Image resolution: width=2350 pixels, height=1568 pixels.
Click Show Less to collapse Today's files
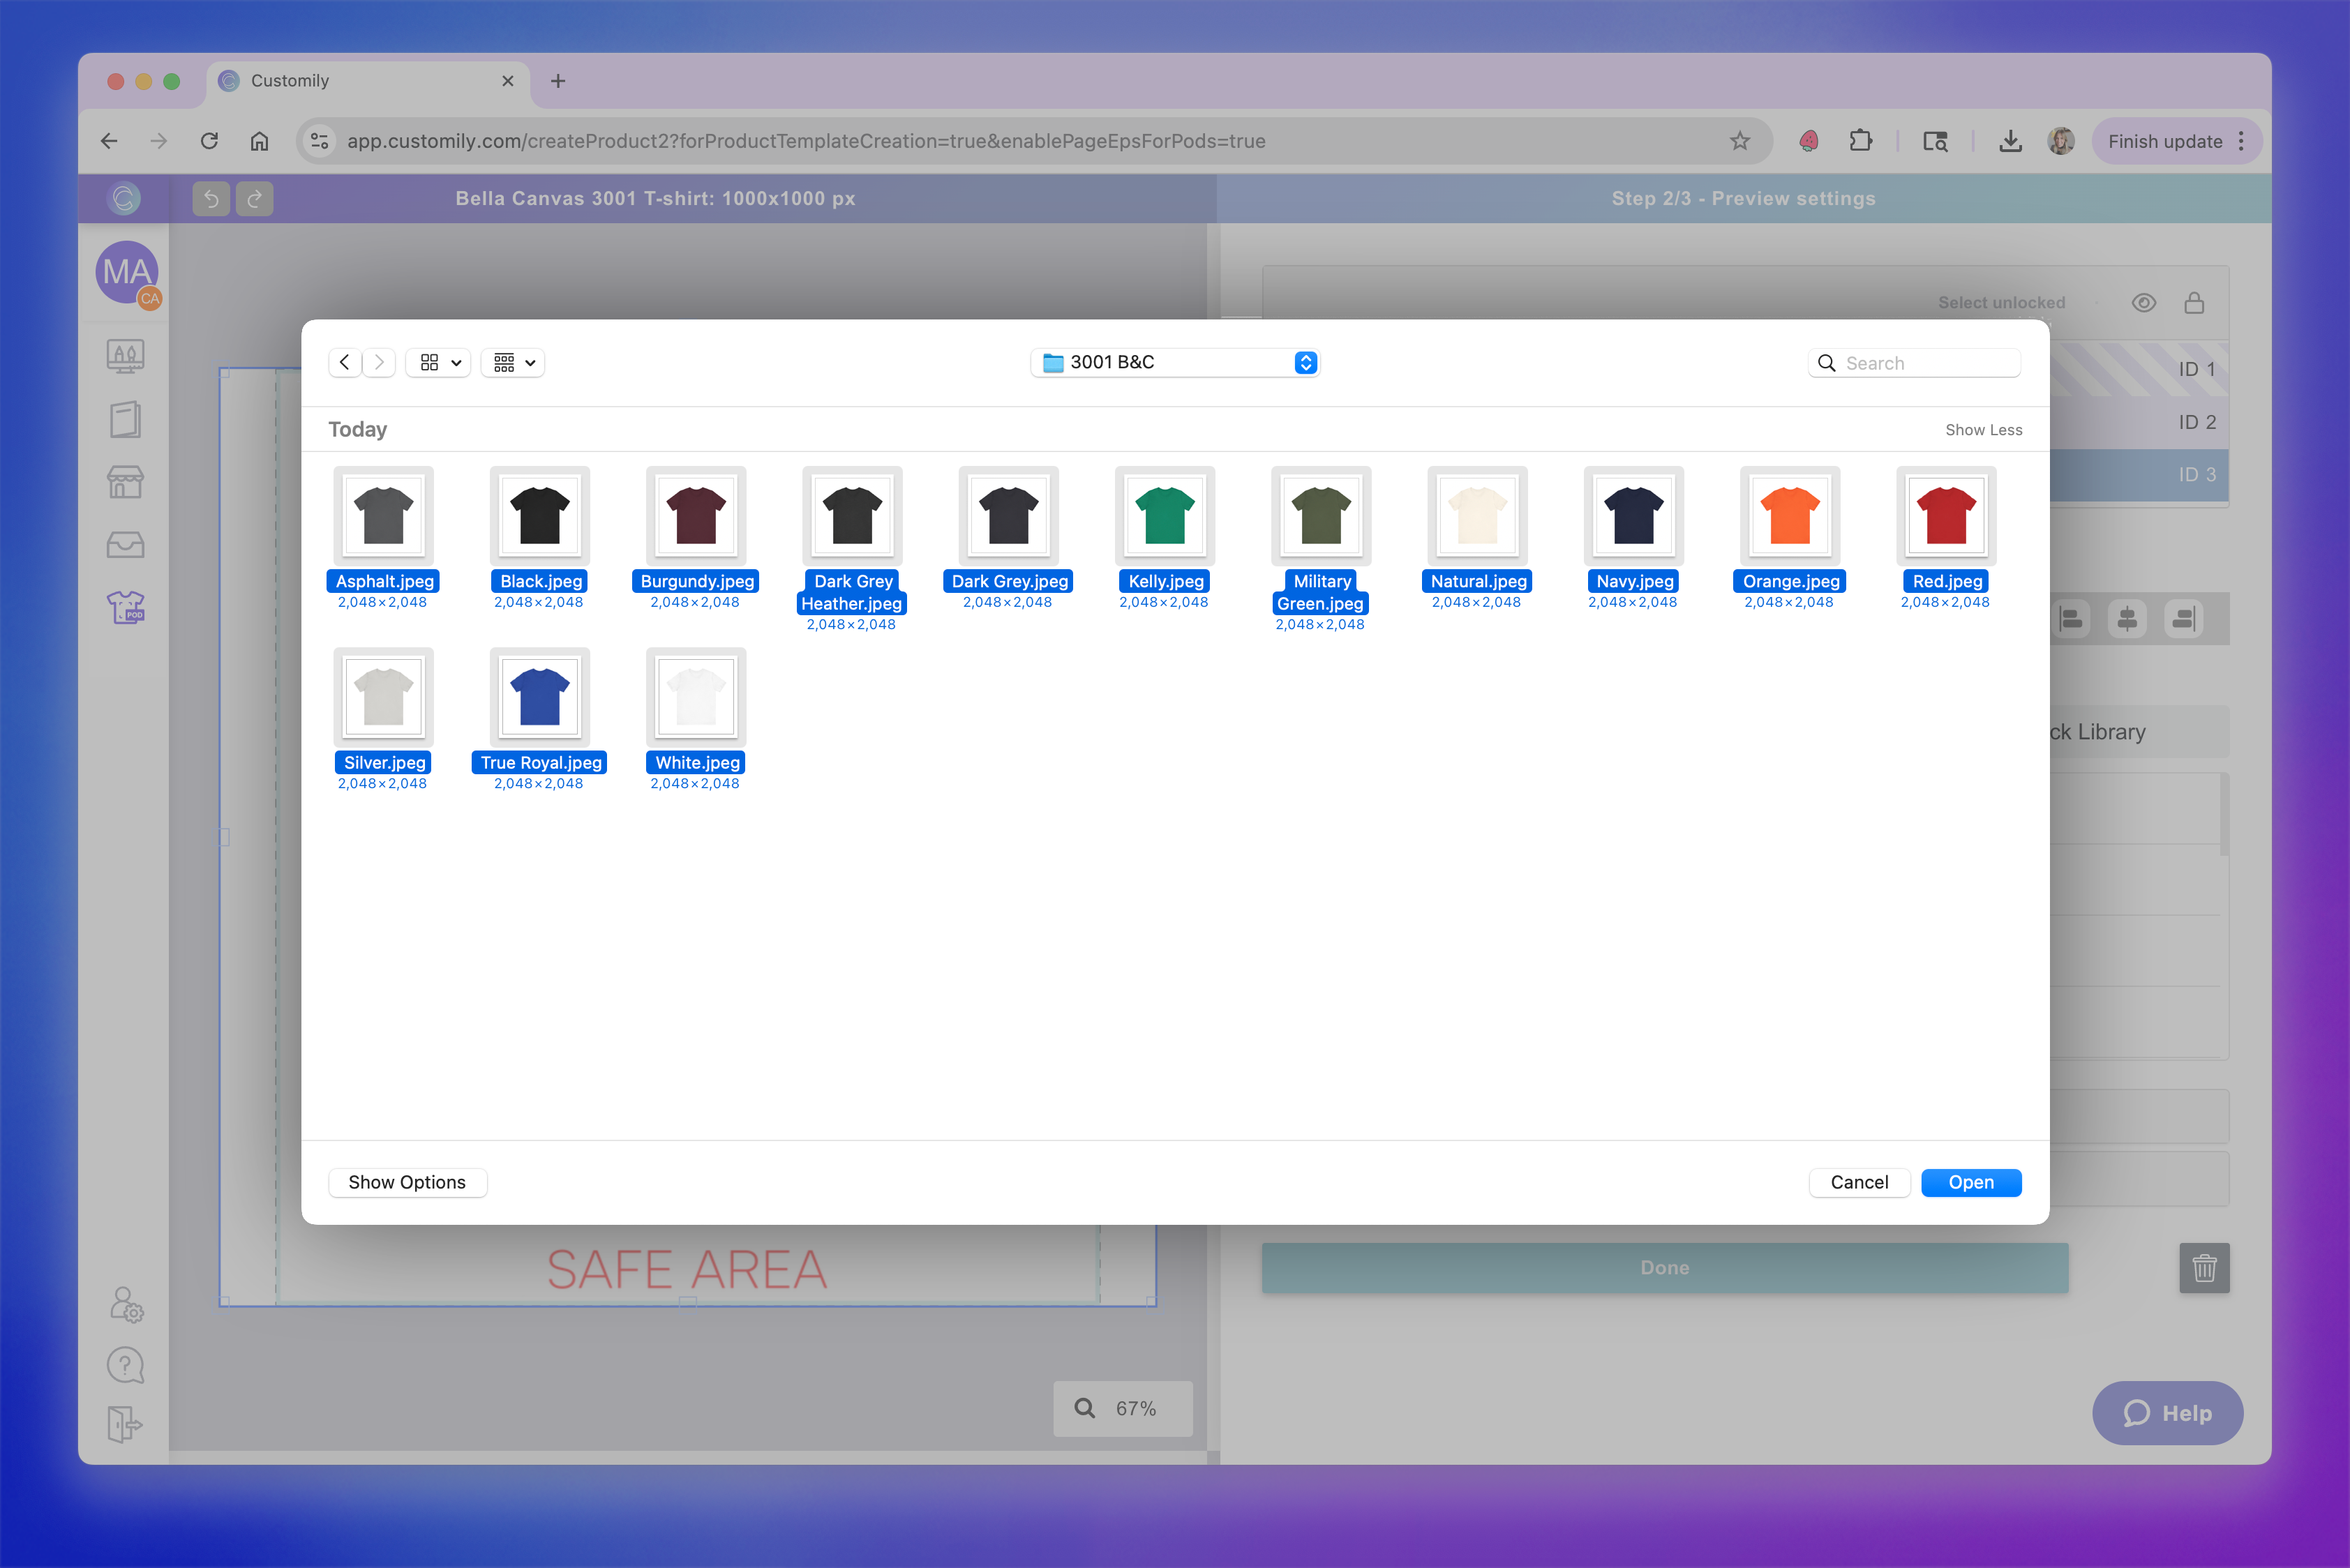click(1984, 429)
